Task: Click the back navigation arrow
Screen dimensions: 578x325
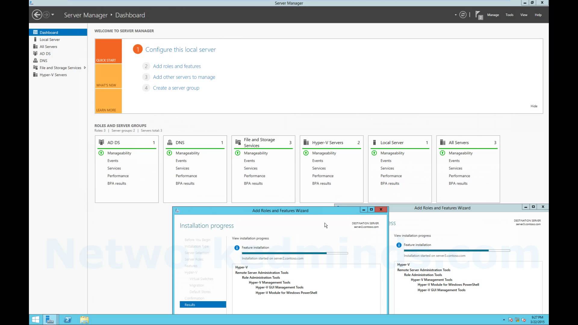Action: [37, 15]
